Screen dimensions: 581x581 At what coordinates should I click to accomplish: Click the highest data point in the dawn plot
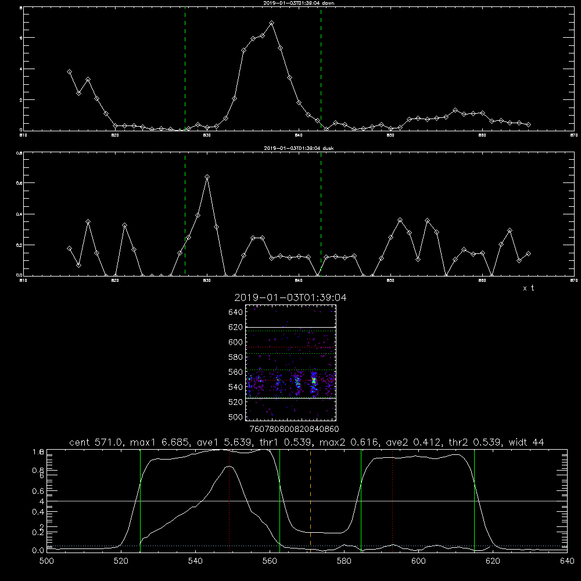(x=271, y=23)
